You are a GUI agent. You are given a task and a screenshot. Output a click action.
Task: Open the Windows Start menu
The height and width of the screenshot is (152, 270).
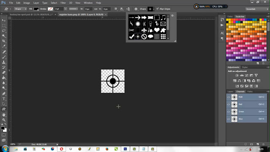coord(5,149)
